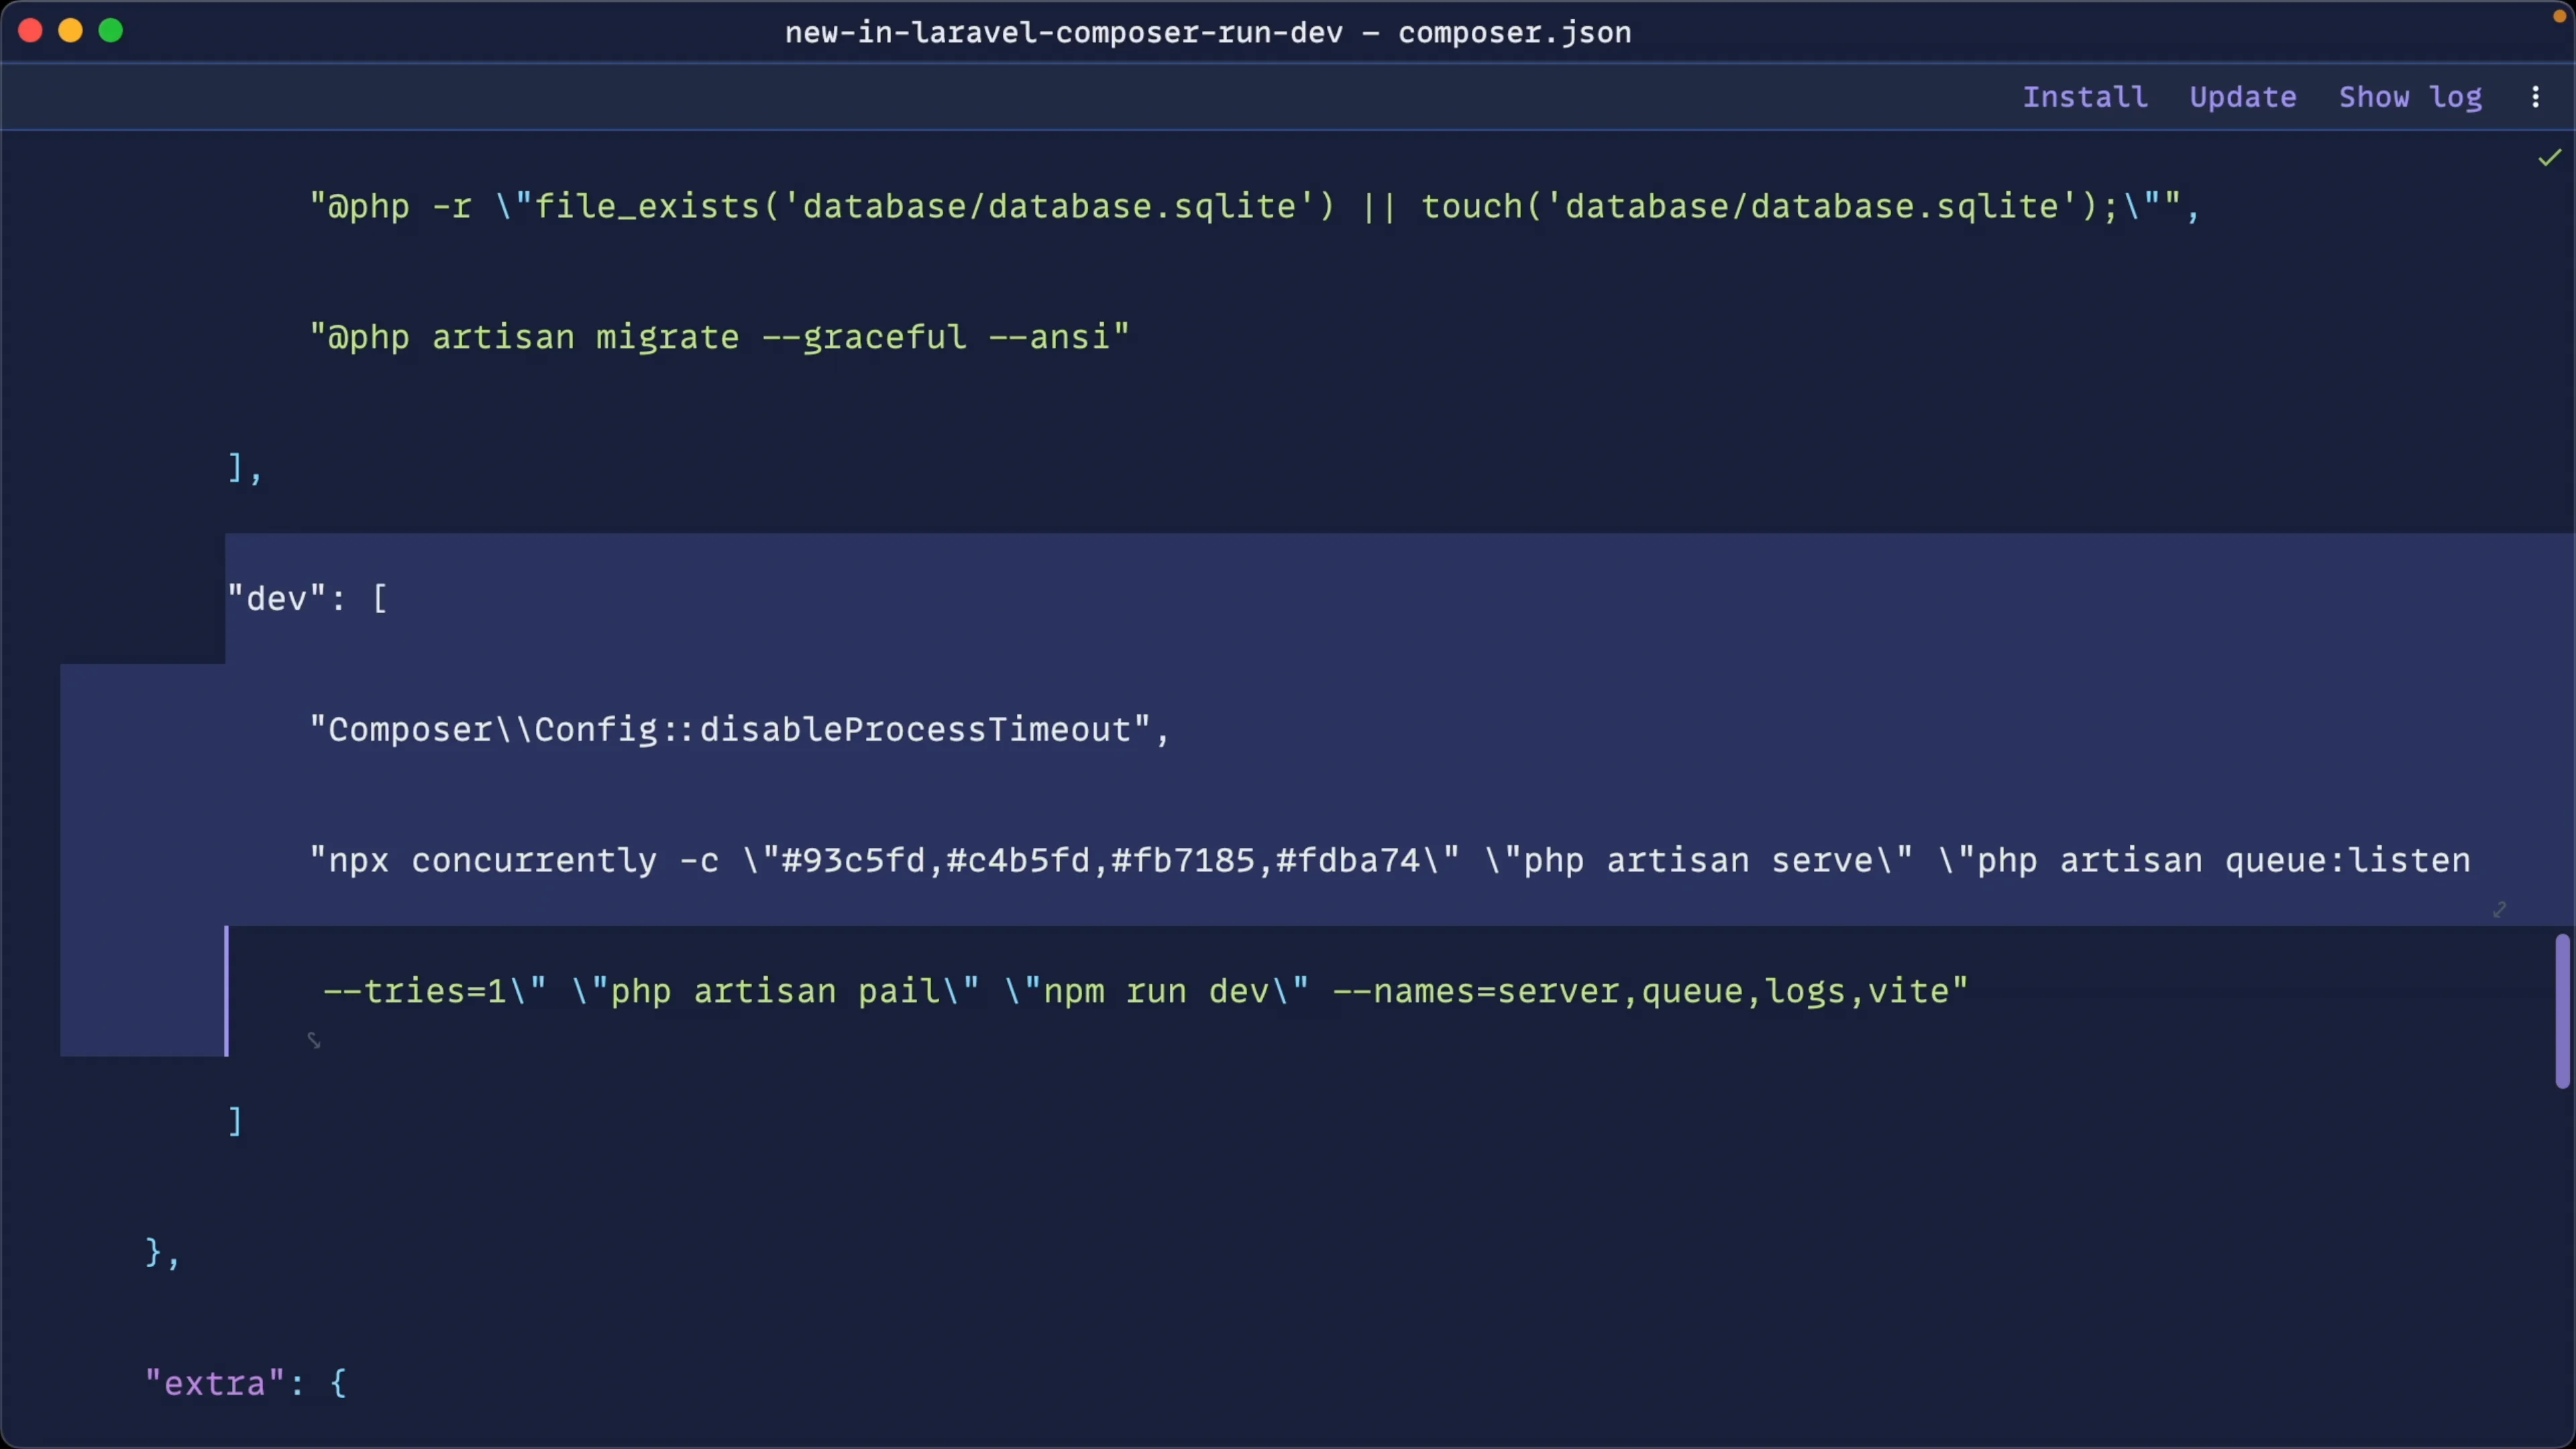2576x1449 pixels.
Task: Click the green checkmark inspection icon
Action: tap(2550, 158)
